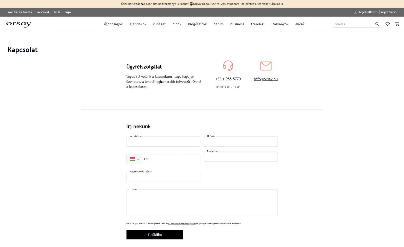
Task: Open the kiegészítők menu
Action: pyautogui.click(x=197, y=24)
